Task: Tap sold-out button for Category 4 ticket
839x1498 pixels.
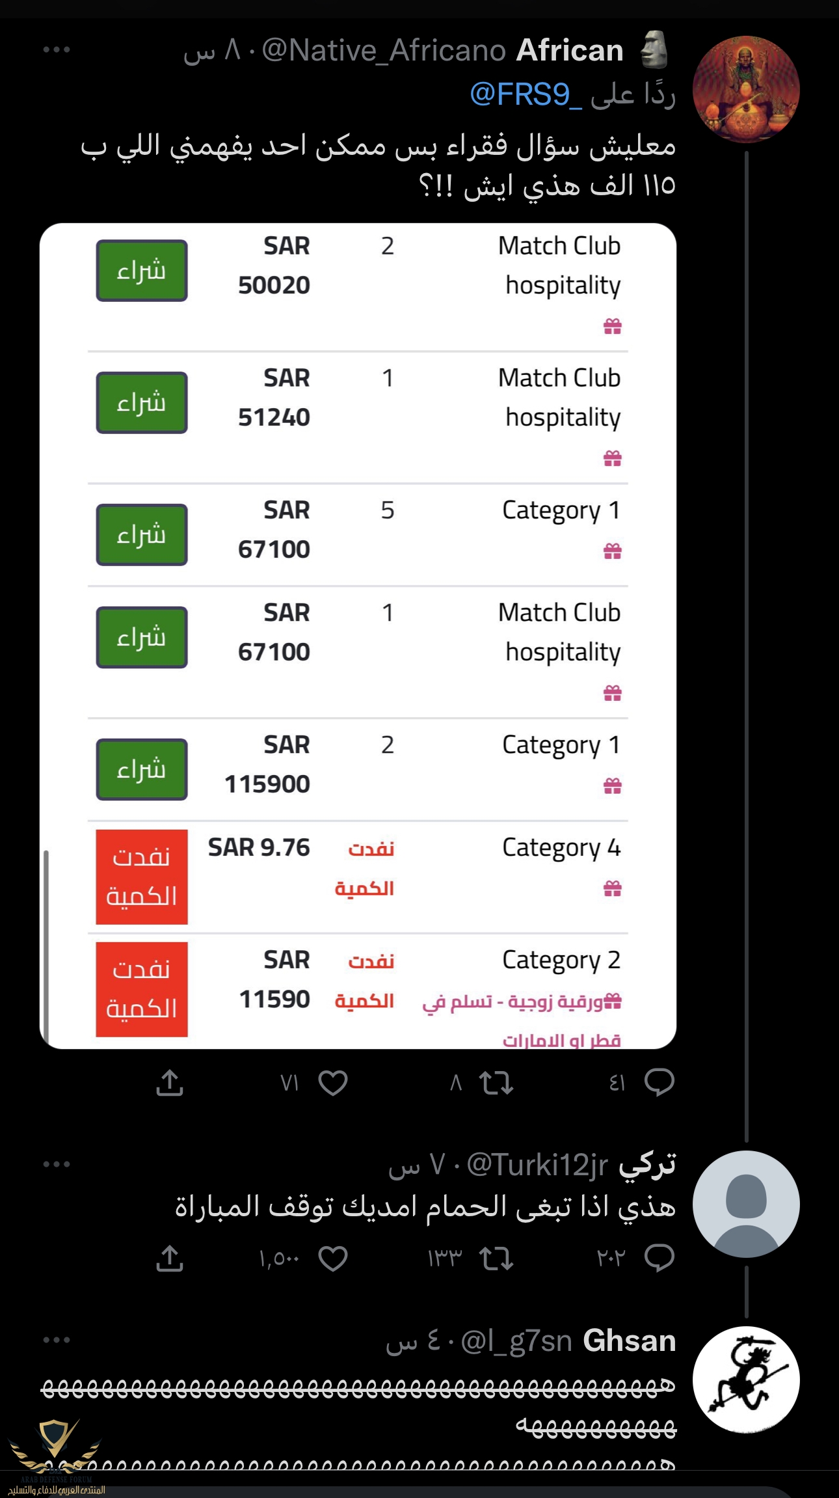Action: (142, 877)
